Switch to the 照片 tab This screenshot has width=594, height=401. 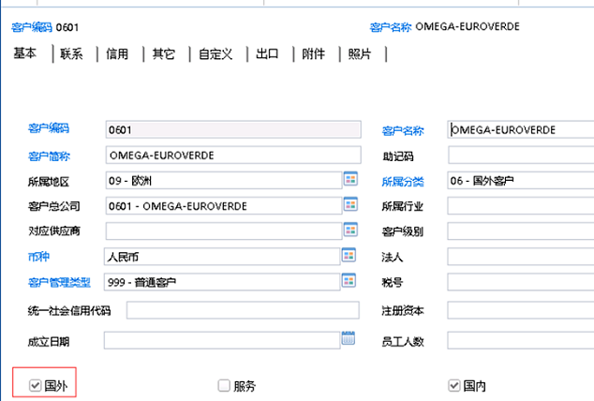[360, 53]
